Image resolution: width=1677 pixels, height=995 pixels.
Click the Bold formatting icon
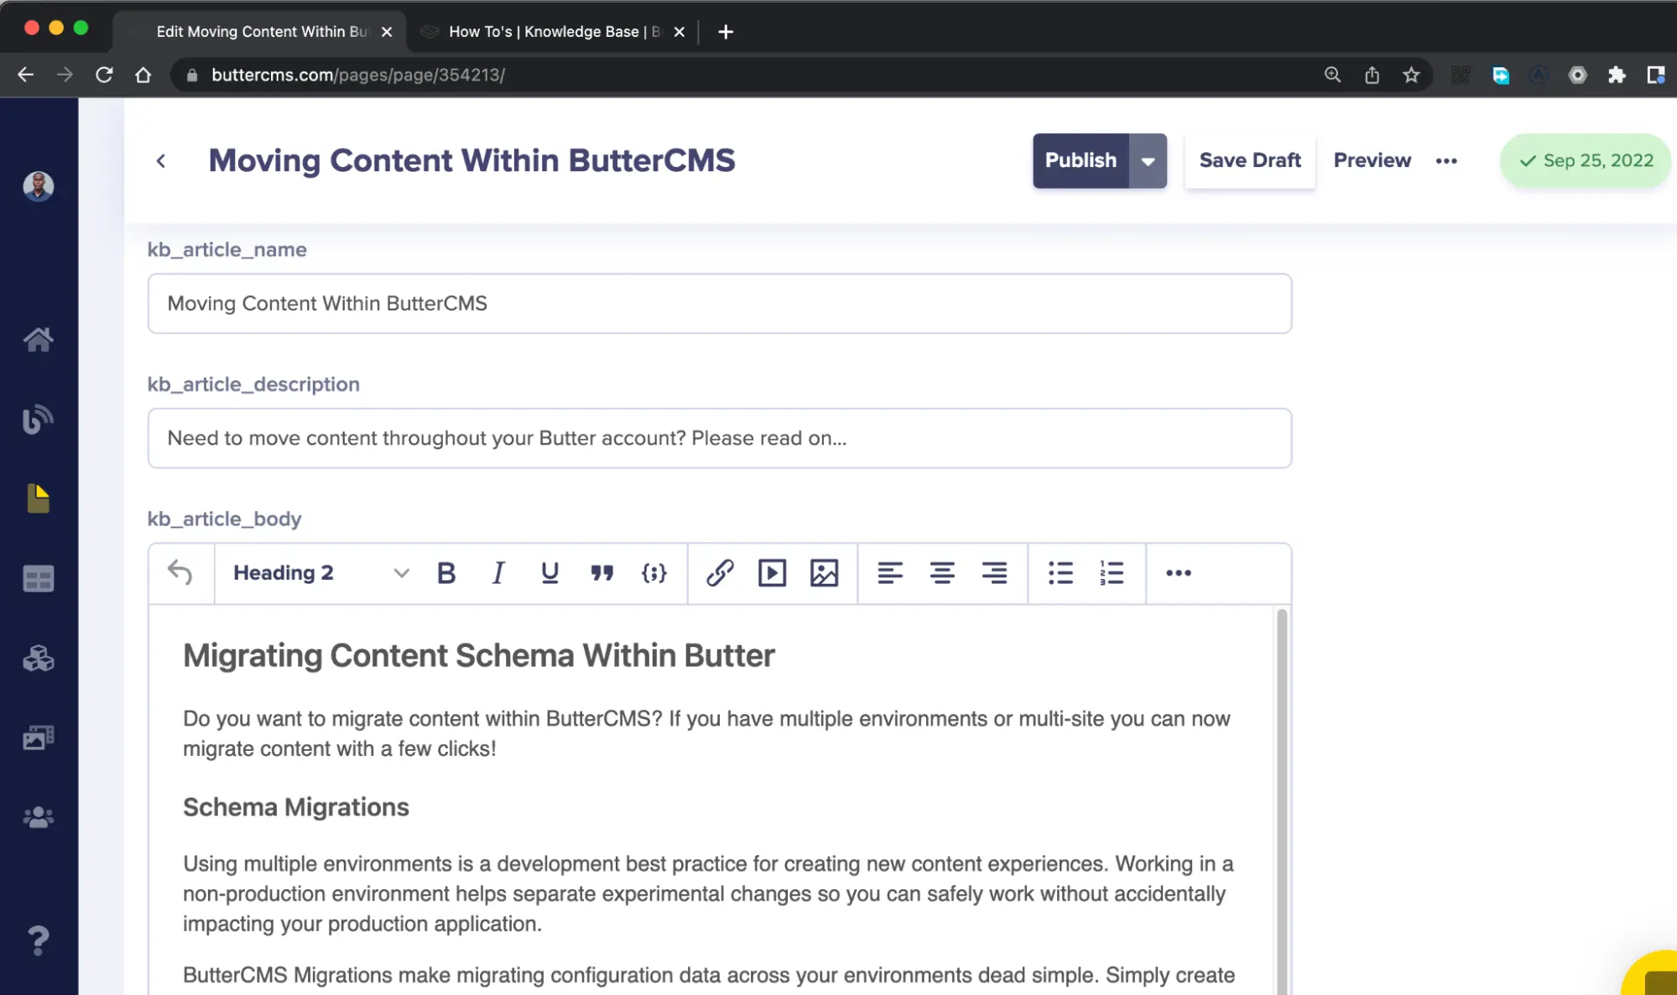[446, 573]
